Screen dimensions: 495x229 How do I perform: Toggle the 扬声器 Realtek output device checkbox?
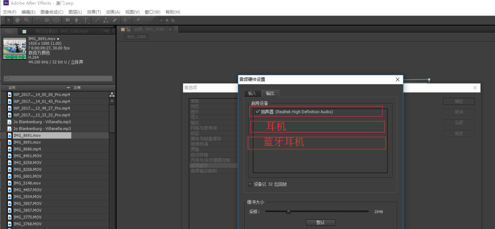point(257,112)
